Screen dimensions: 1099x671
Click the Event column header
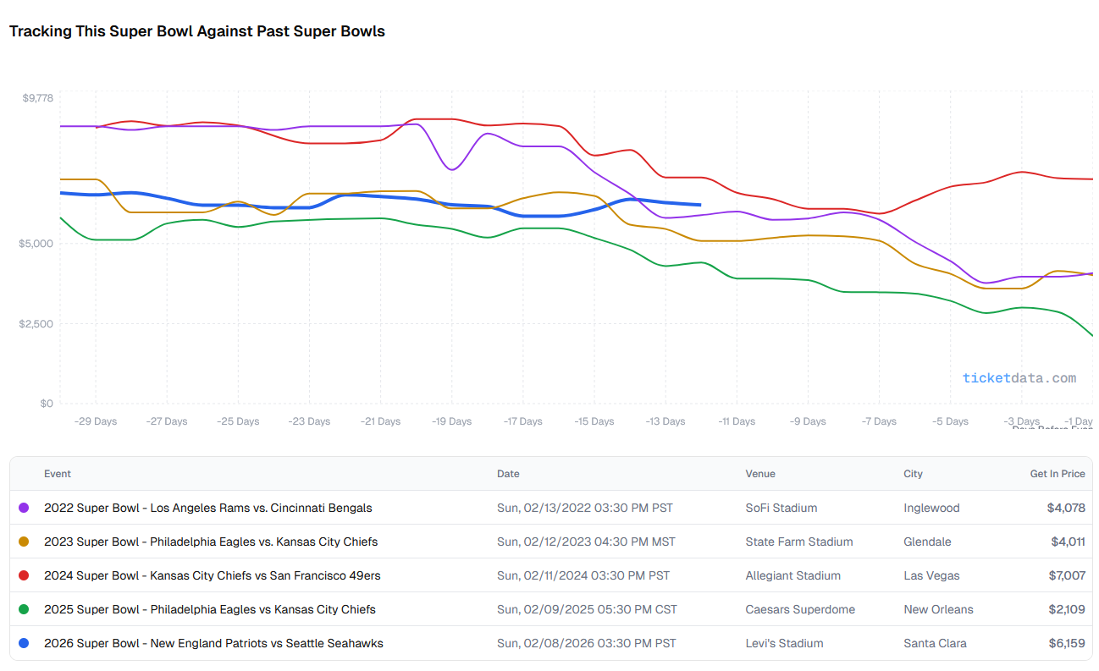click(x=58, y=474)
